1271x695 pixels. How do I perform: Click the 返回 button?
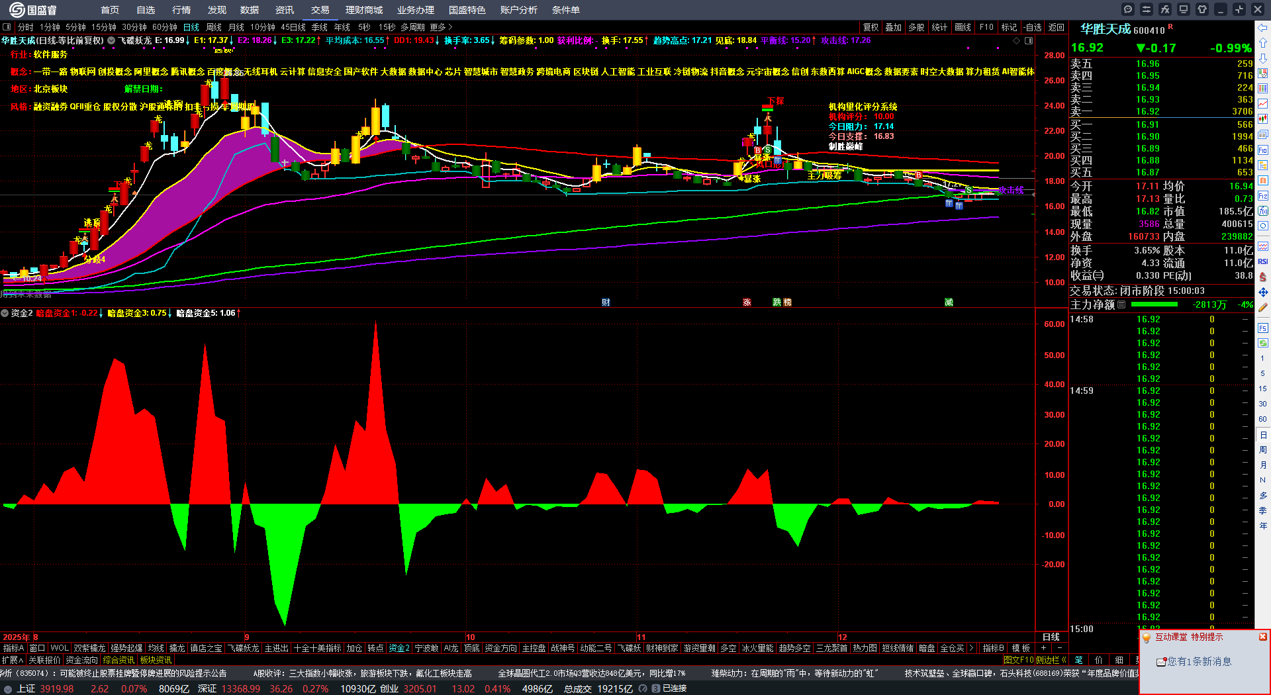(x=1057, y=27)
